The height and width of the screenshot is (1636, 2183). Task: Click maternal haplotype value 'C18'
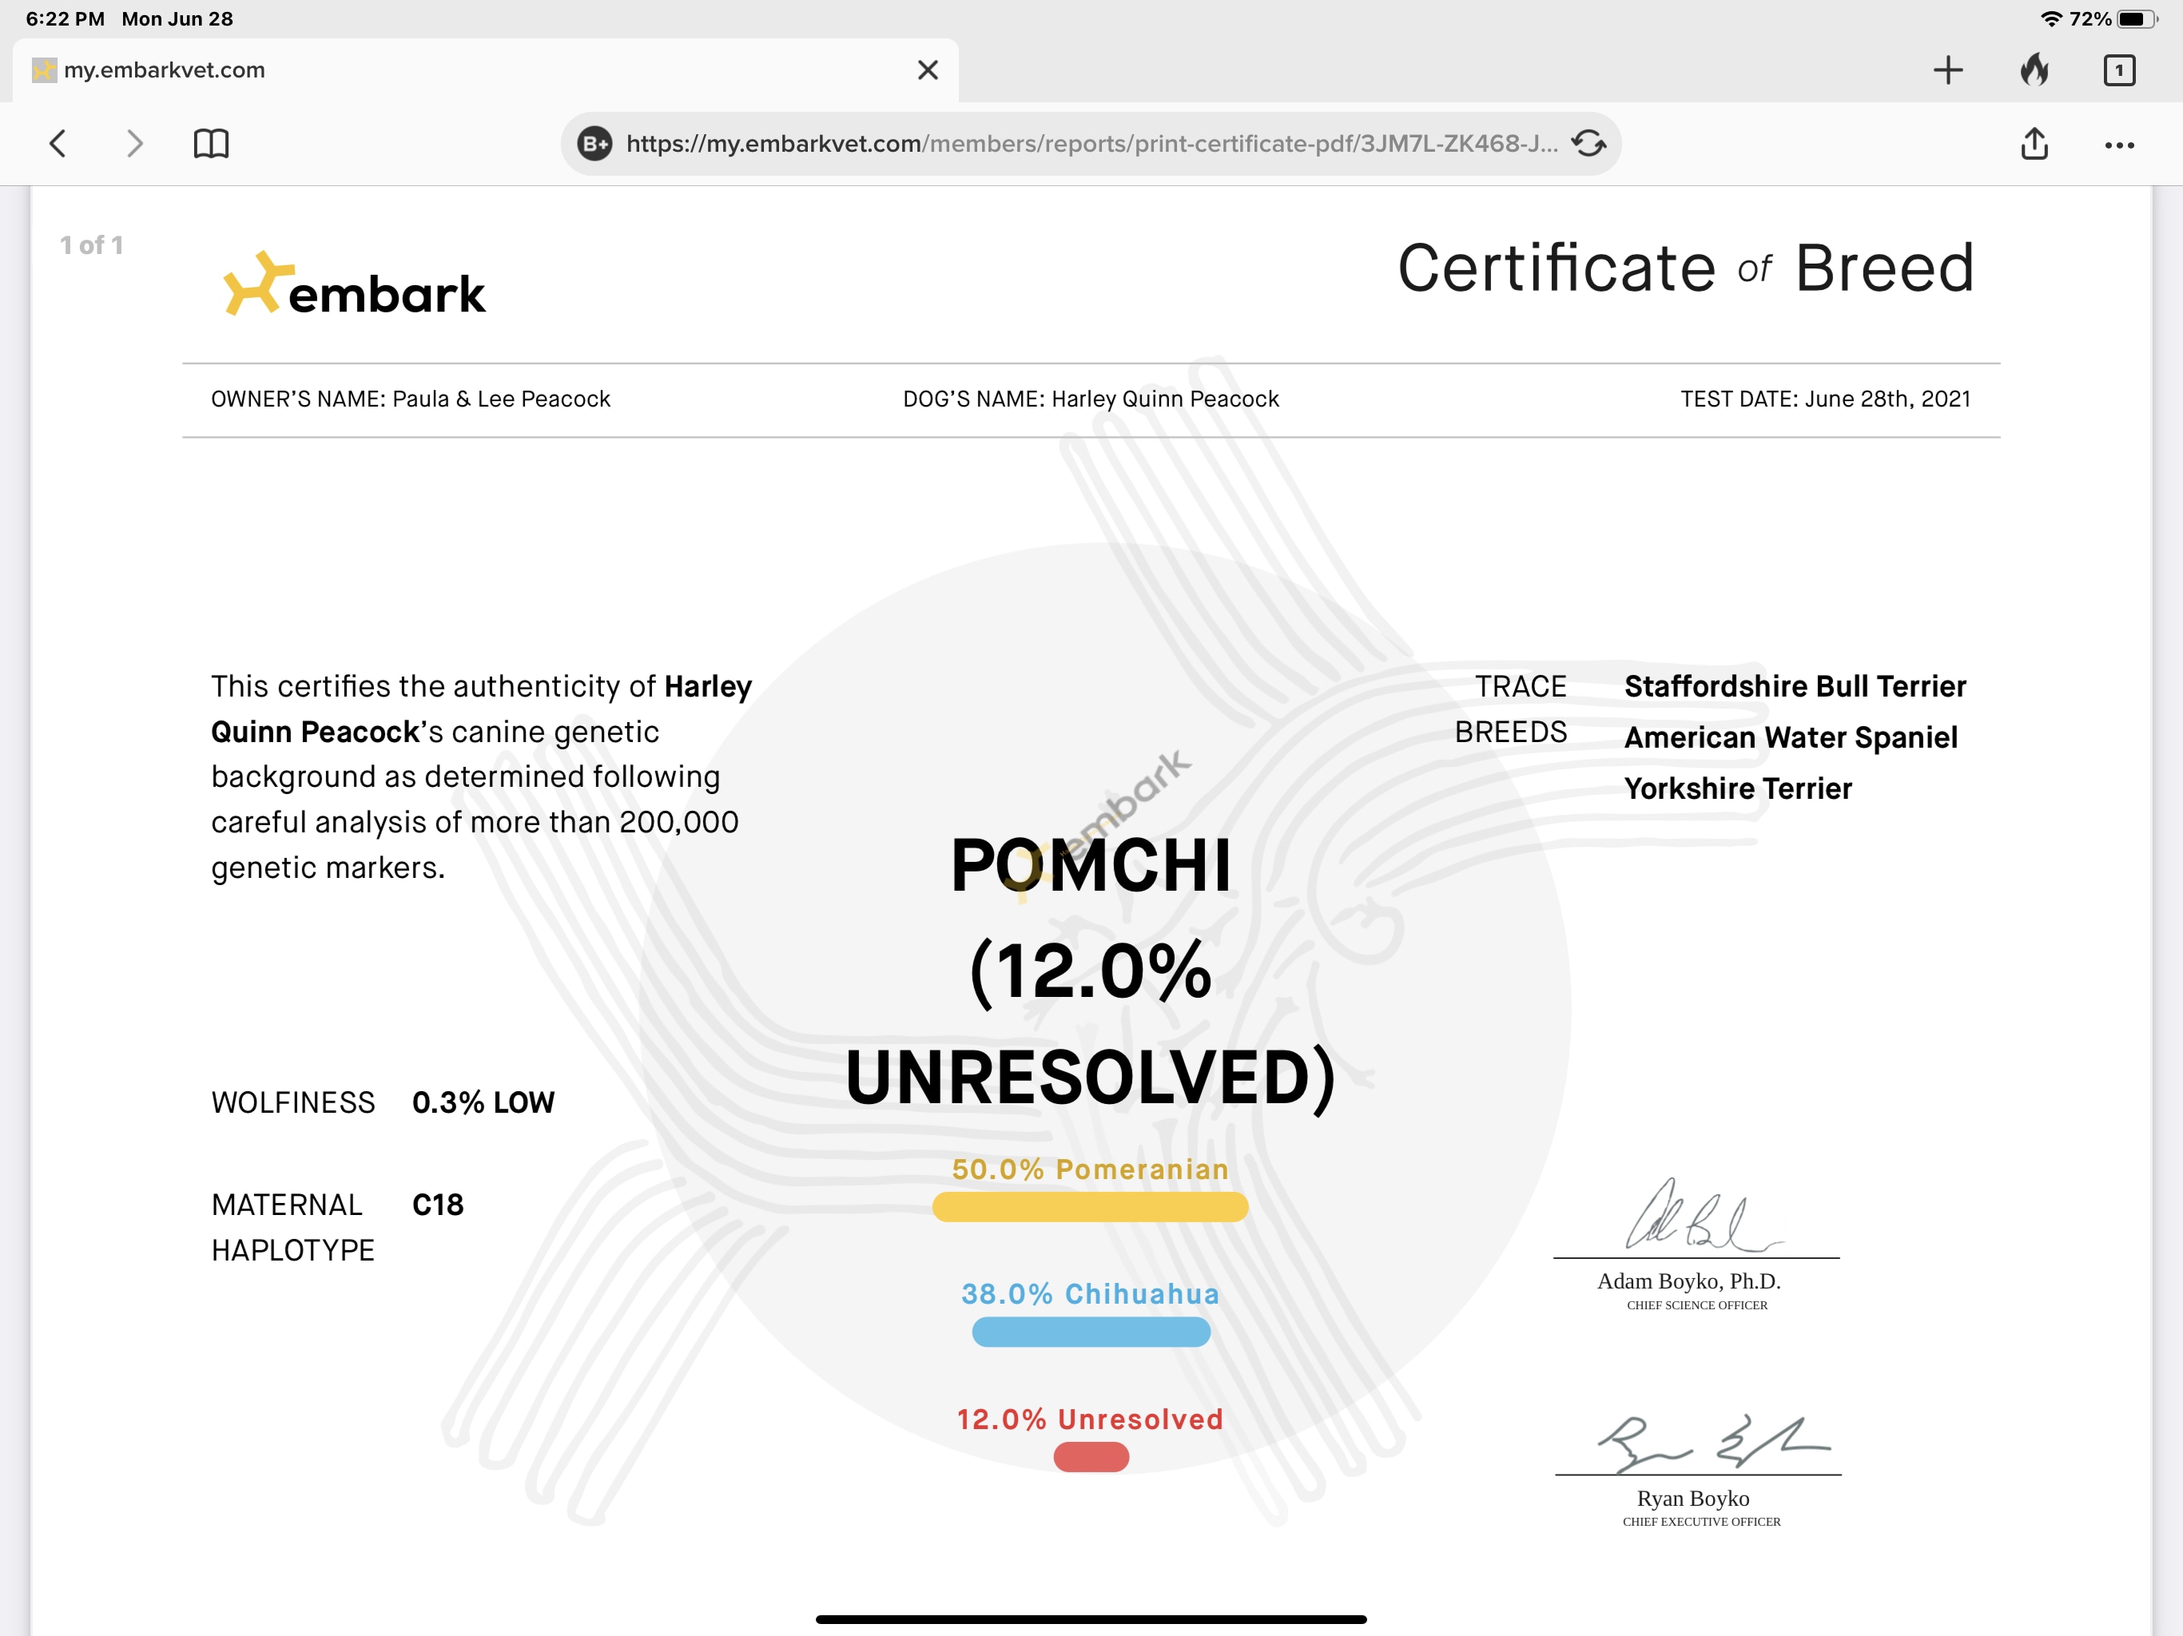(438, 1205)
